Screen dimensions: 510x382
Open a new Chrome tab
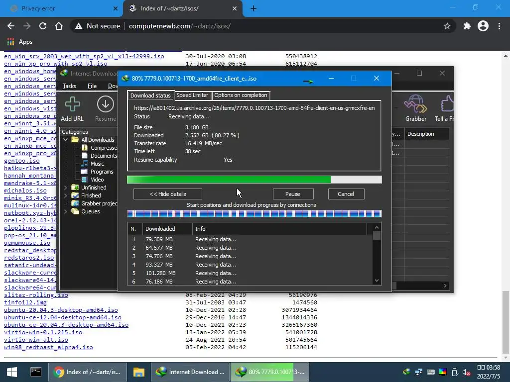point(254,8)
